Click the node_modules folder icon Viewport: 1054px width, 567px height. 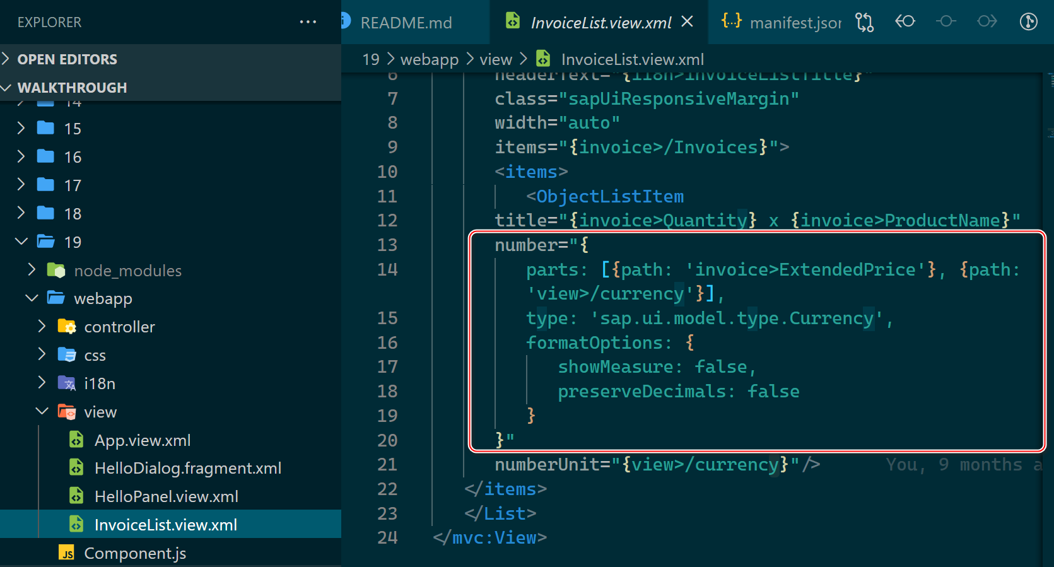[56, 271]
